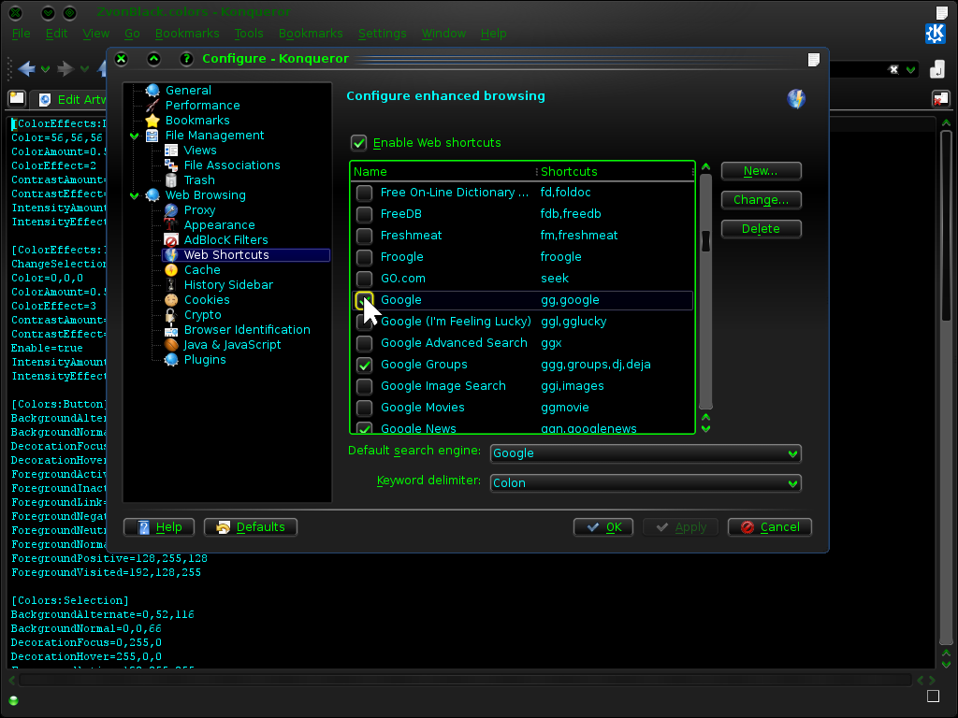
Task: Click the AdBlocK Filters stop icon
Action: pyautogui.click(x=171, y=240)
